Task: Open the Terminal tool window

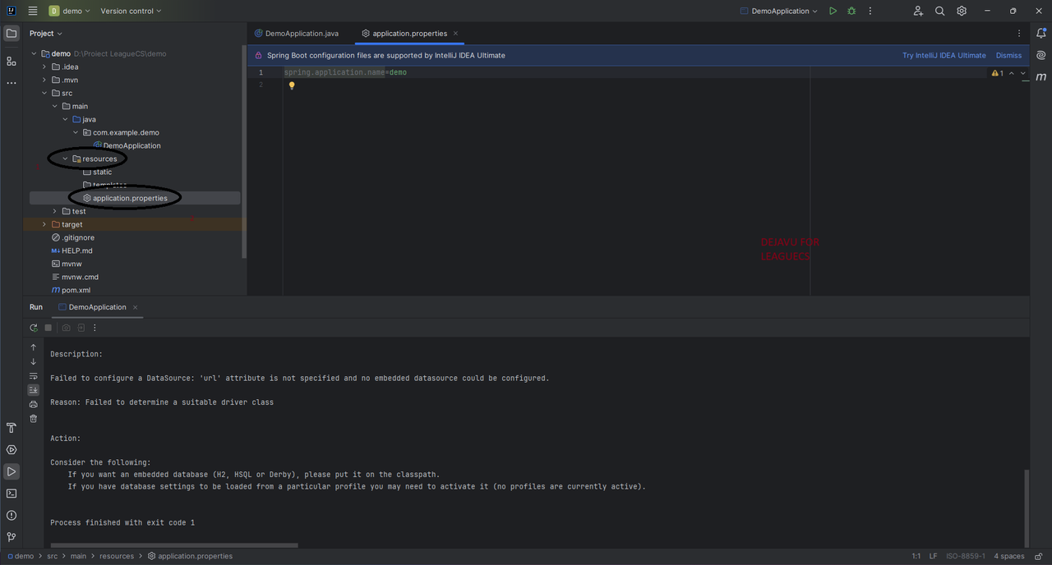Action: click(x=12, y=494)
